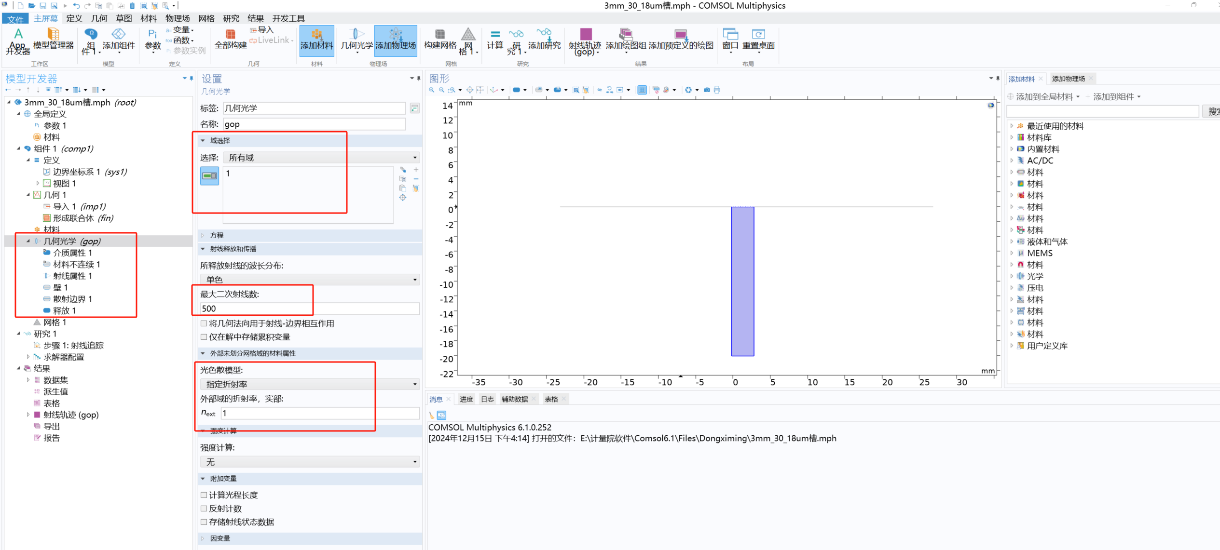
Task: Switch to the 日志 tab
Action: tap(487, 399)
